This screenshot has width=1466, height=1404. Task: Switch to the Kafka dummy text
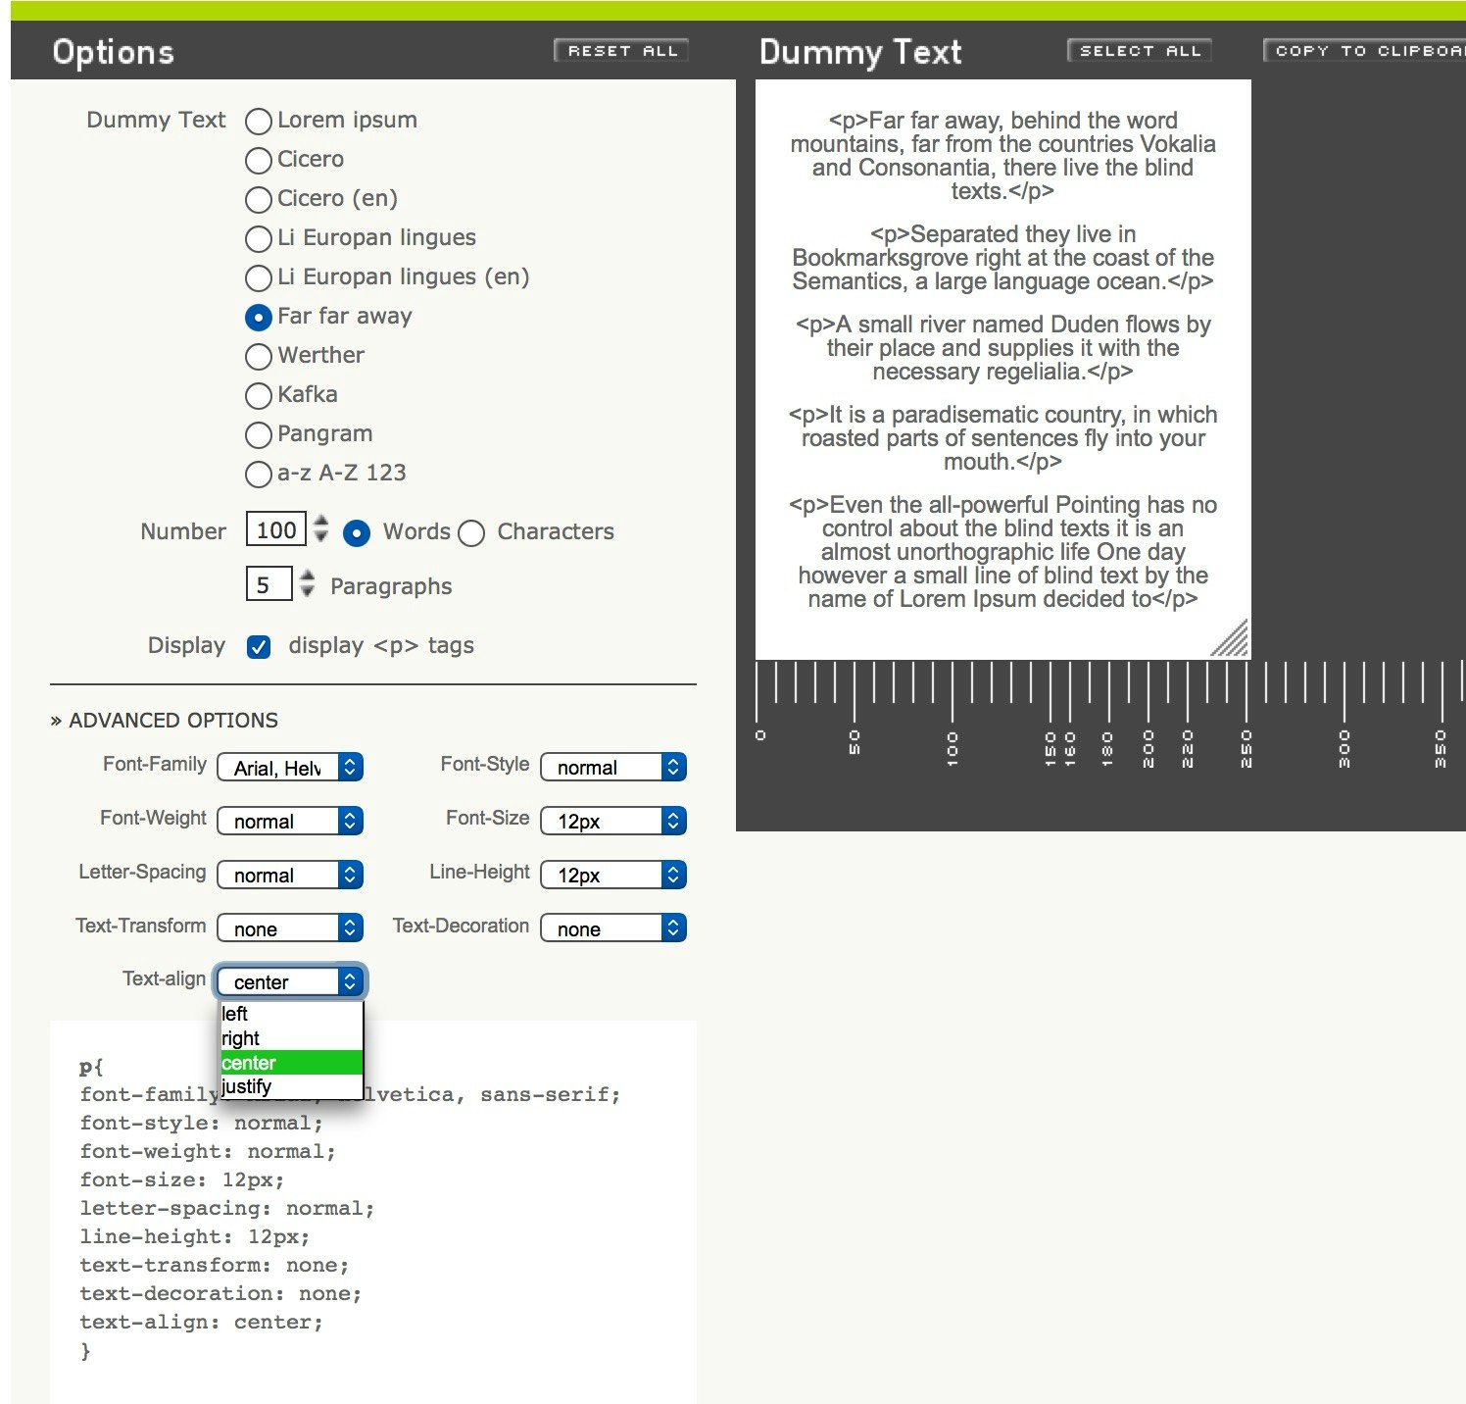pyautogui.click(x=258, y=396)
